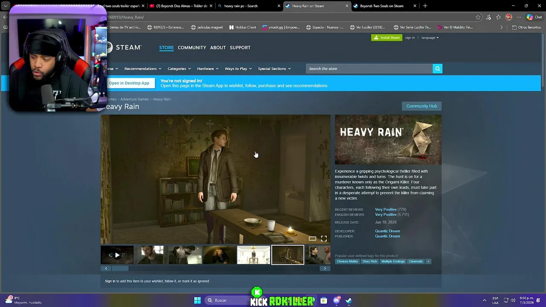The height and width of the screenshot is (307, 546).
Task: Close the heavy rain pc Search tab
Action: tap(279, 6)
